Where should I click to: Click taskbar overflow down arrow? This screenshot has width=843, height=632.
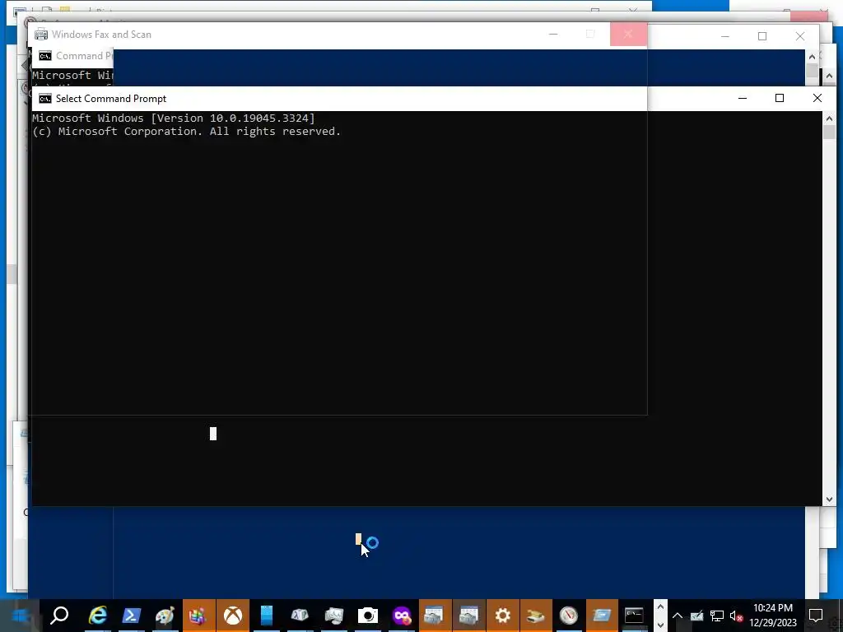[x=660, y=625]
